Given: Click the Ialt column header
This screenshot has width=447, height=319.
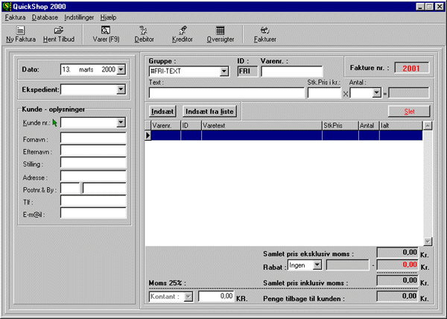Looking at the screenshot, I should (x=401, y=126).
